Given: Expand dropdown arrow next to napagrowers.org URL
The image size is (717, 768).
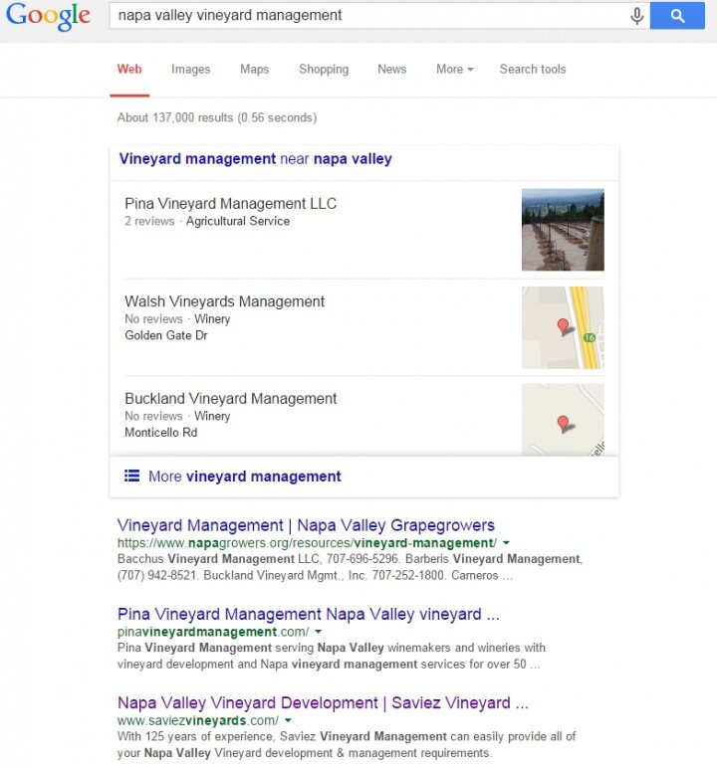Looking at the screenshot, I should click(x=507, y=543).
